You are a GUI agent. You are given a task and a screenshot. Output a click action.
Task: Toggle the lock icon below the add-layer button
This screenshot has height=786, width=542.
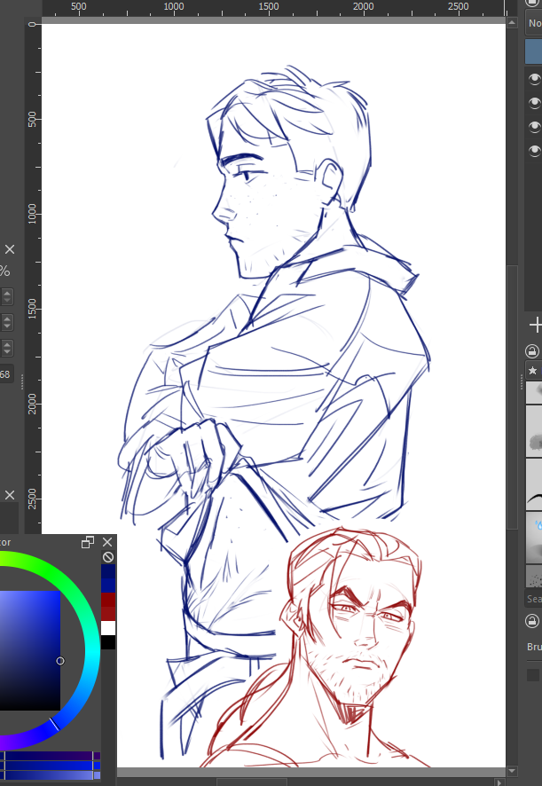(532, 351)
